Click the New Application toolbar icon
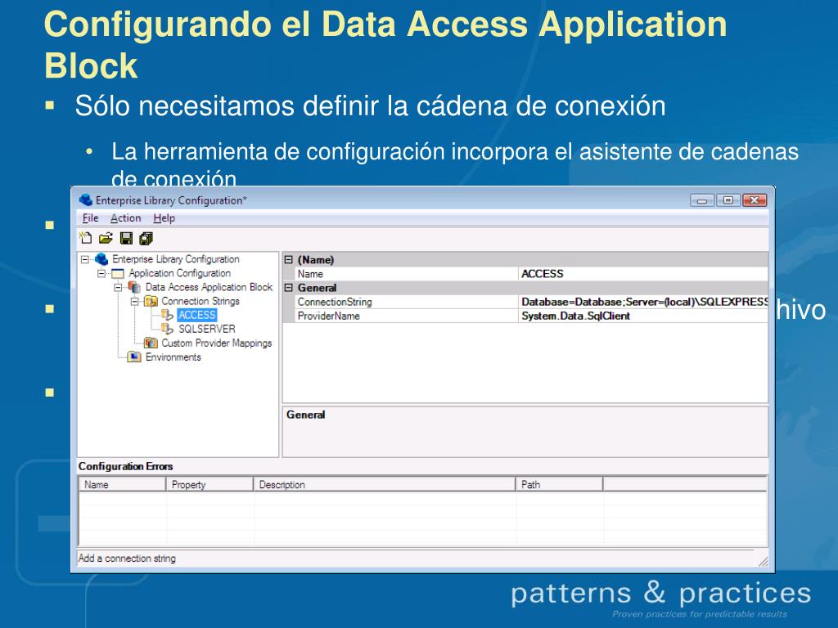Viewport: 838px width, 628px height. tap(85, 238)
